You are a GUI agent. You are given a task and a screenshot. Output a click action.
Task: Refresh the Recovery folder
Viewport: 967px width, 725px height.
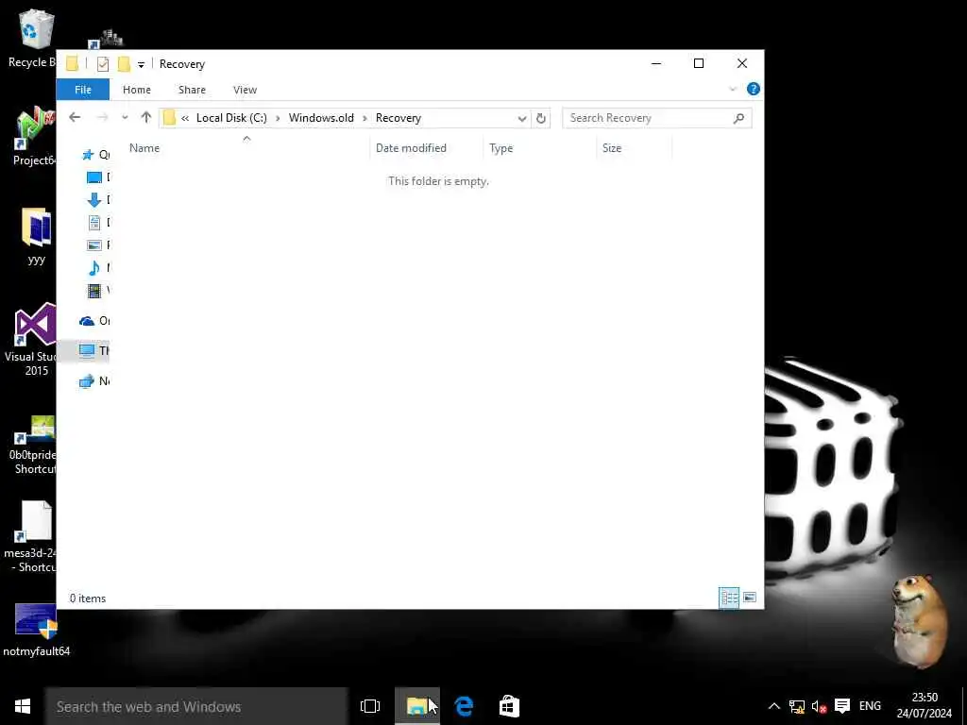(541, 118)
